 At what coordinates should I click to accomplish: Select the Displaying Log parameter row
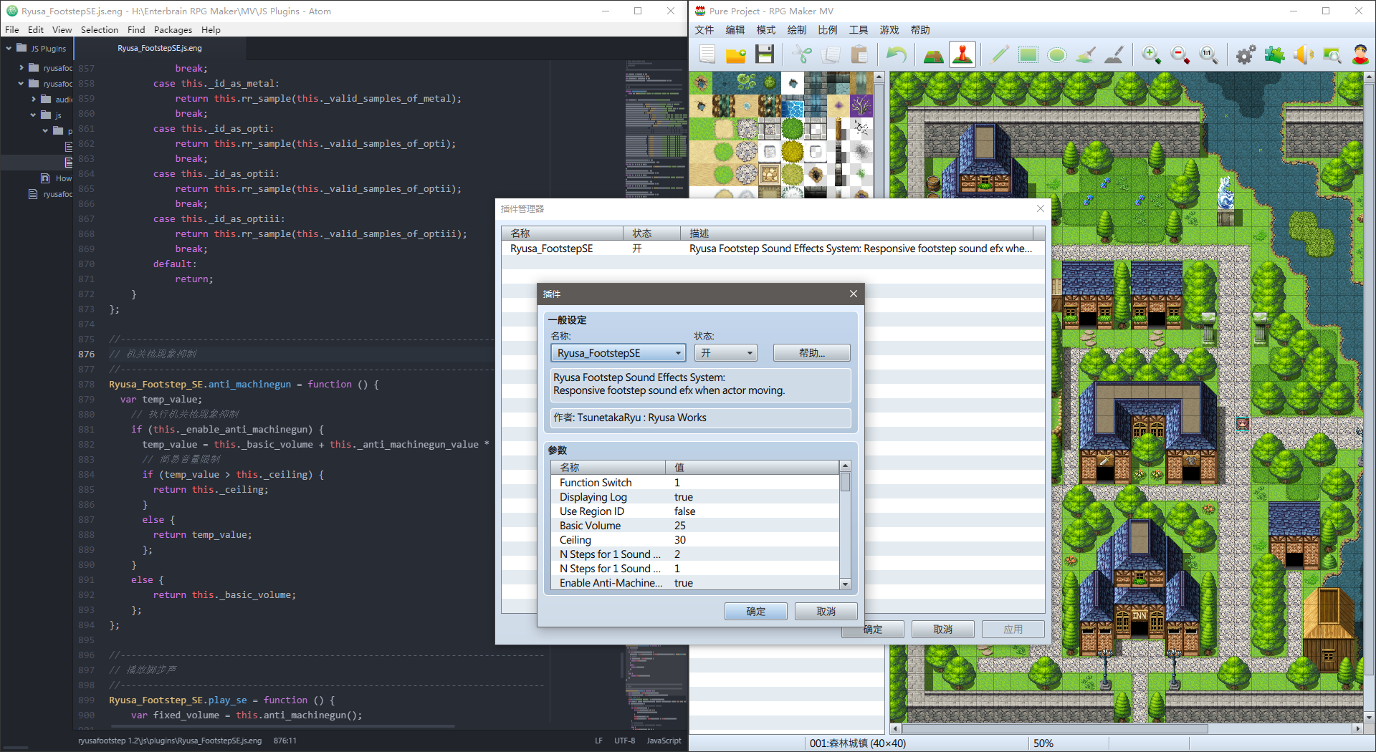(x=695, y=497)
